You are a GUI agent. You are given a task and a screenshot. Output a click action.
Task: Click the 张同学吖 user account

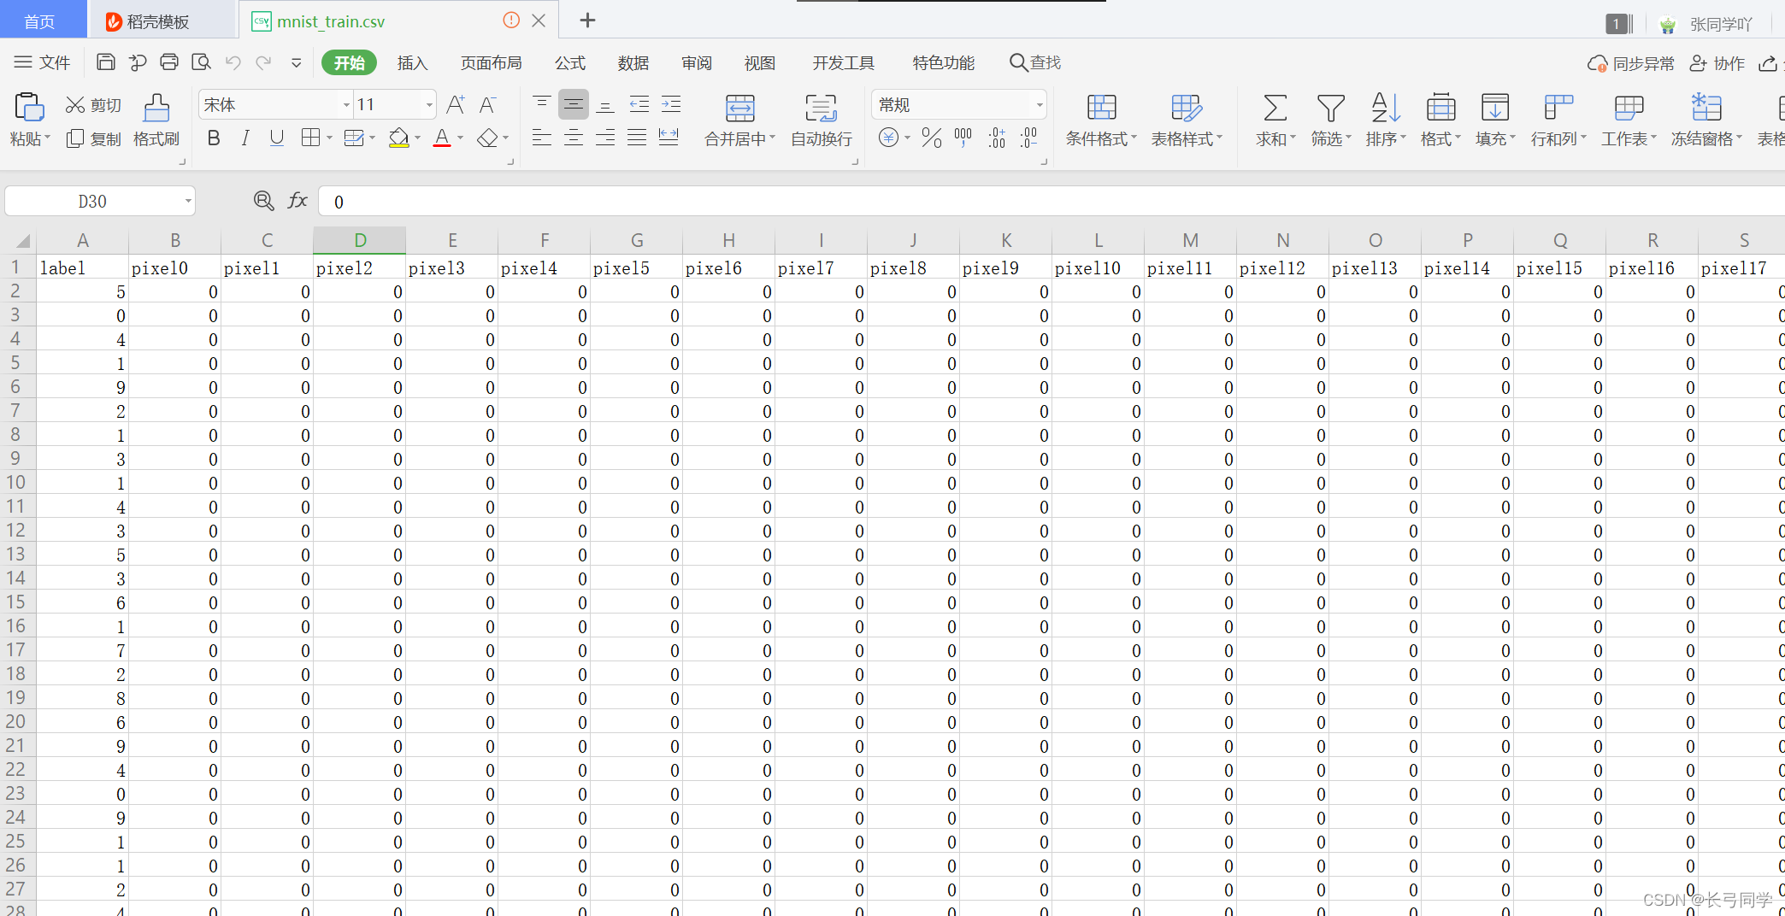(1707, 24)
